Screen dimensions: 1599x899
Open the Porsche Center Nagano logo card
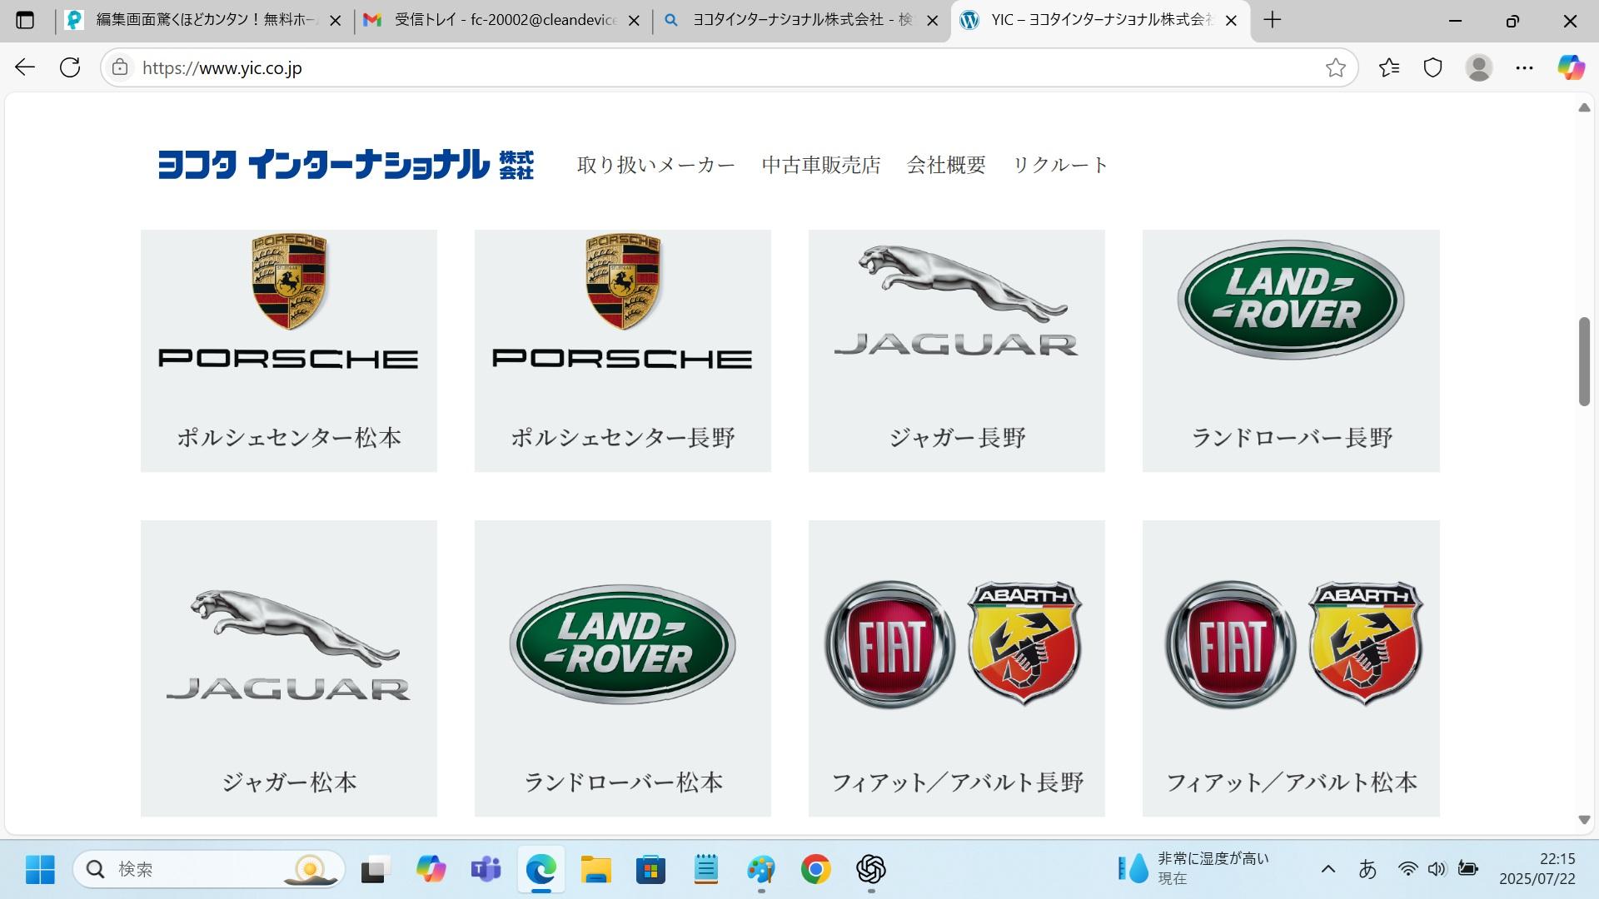(623, 350)
